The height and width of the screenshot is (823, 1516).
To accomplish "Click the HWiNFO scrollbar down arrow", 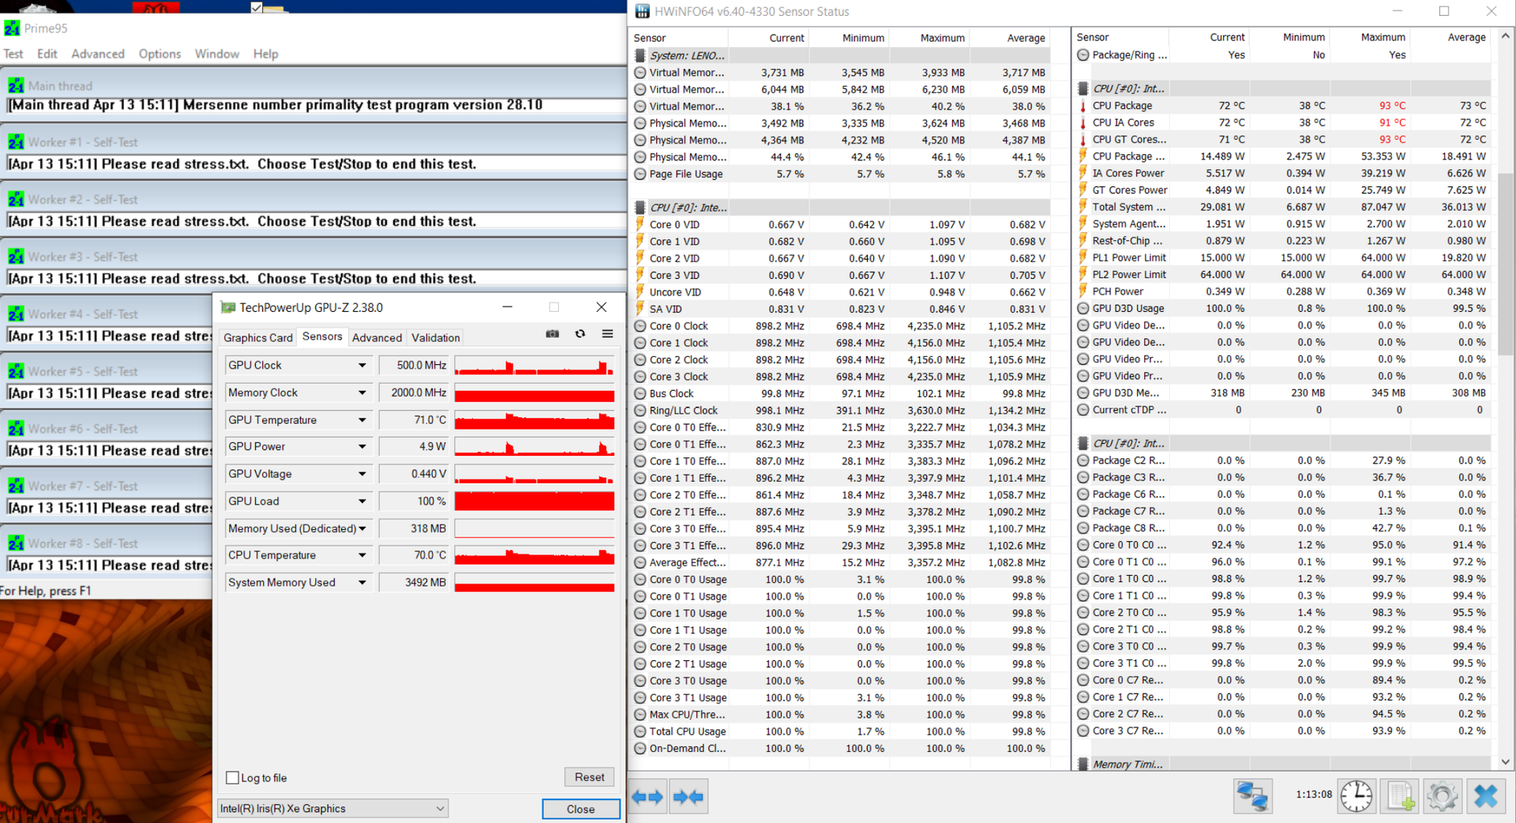I will point(1506,762).
